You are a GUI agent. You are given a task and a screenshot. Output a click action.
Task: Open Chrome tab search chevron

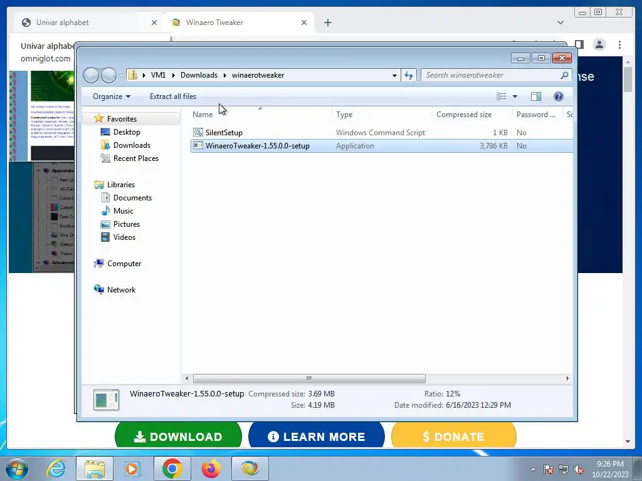(560, 23)
